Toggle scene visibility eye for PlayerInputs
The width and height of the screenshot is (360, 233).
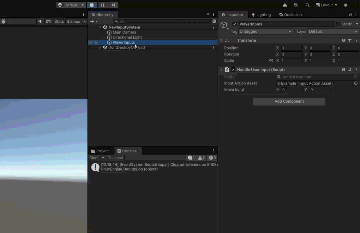point(91,42)
